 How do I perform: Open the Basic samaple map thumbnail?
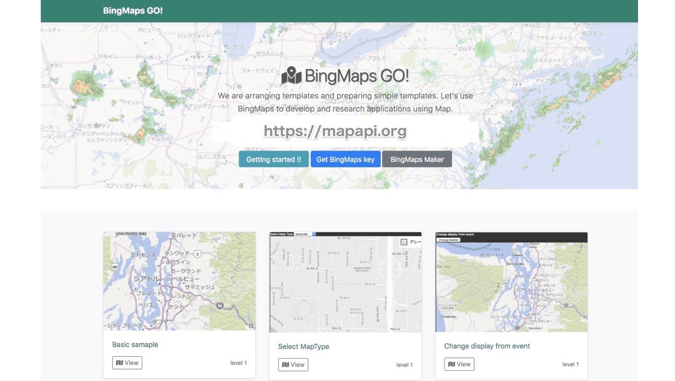coord(180,281)
